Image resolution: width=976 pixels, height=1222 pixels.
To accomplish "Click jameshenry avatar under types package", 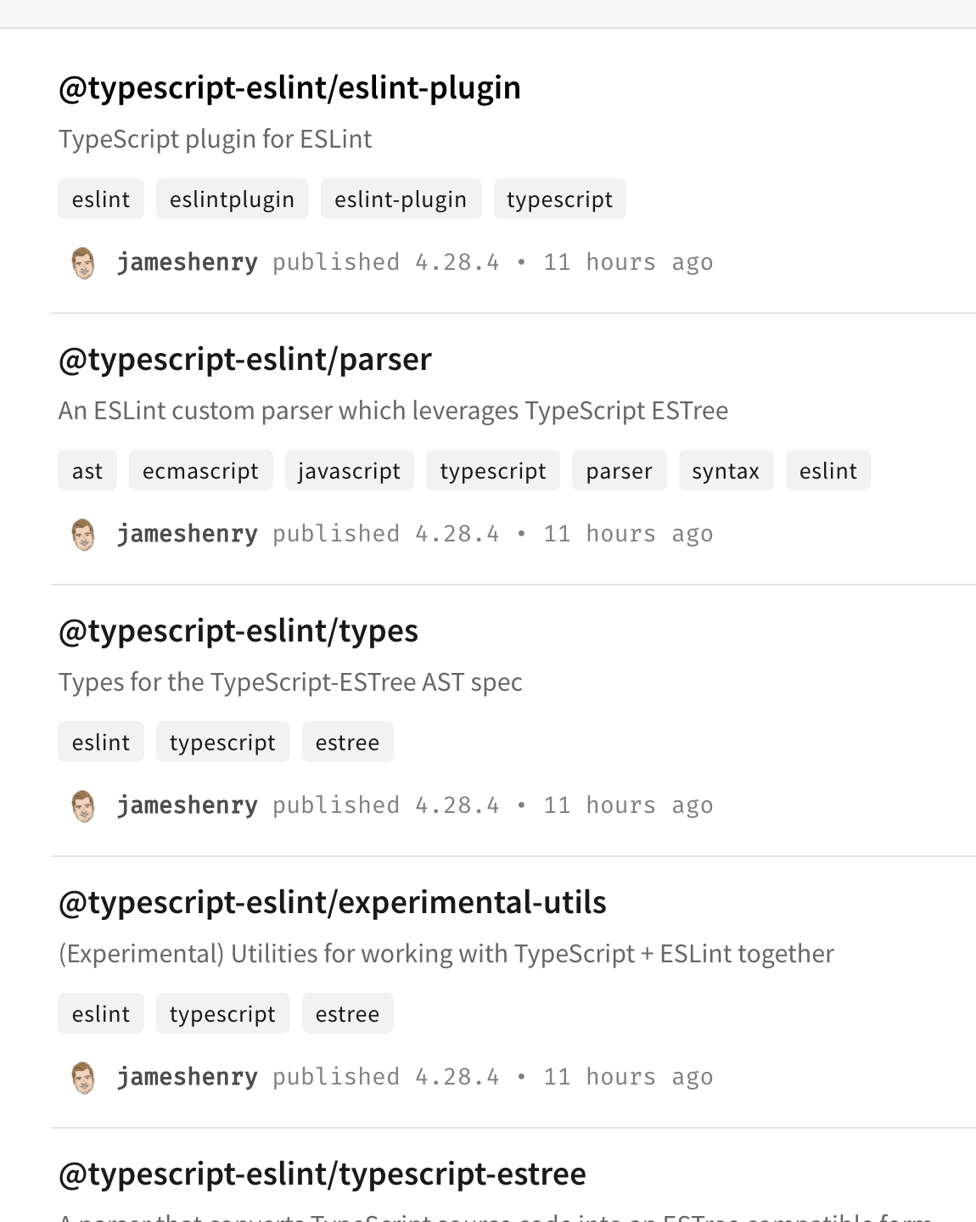I will pos(83,806).
